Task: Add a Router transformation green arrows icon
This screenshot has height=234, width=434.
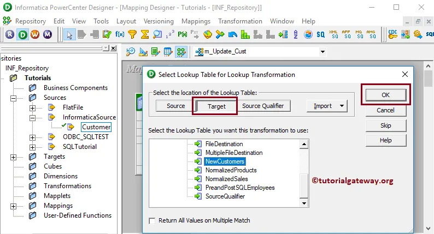Action: point(220,34)
